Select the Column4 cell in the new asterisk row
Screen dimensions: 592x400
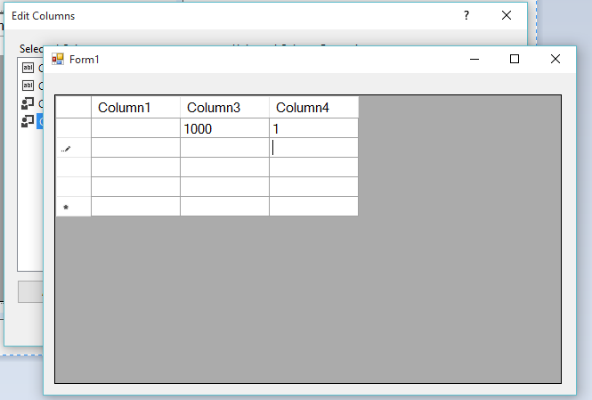pyautogui.click(x=313, y=207)
